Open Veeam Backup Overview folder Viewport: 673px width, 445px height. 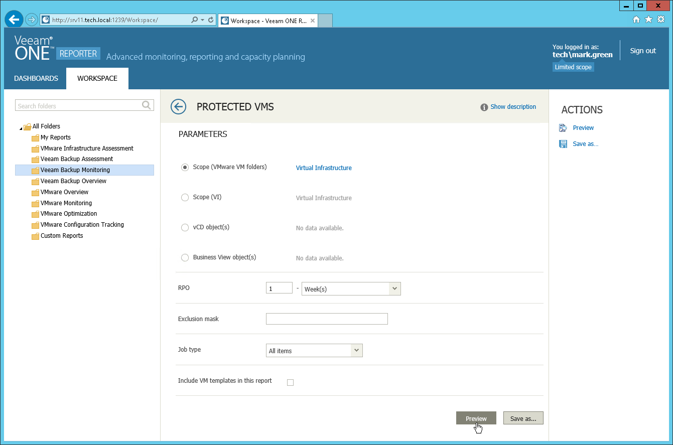pyautogui.click(x=73, y=181)
